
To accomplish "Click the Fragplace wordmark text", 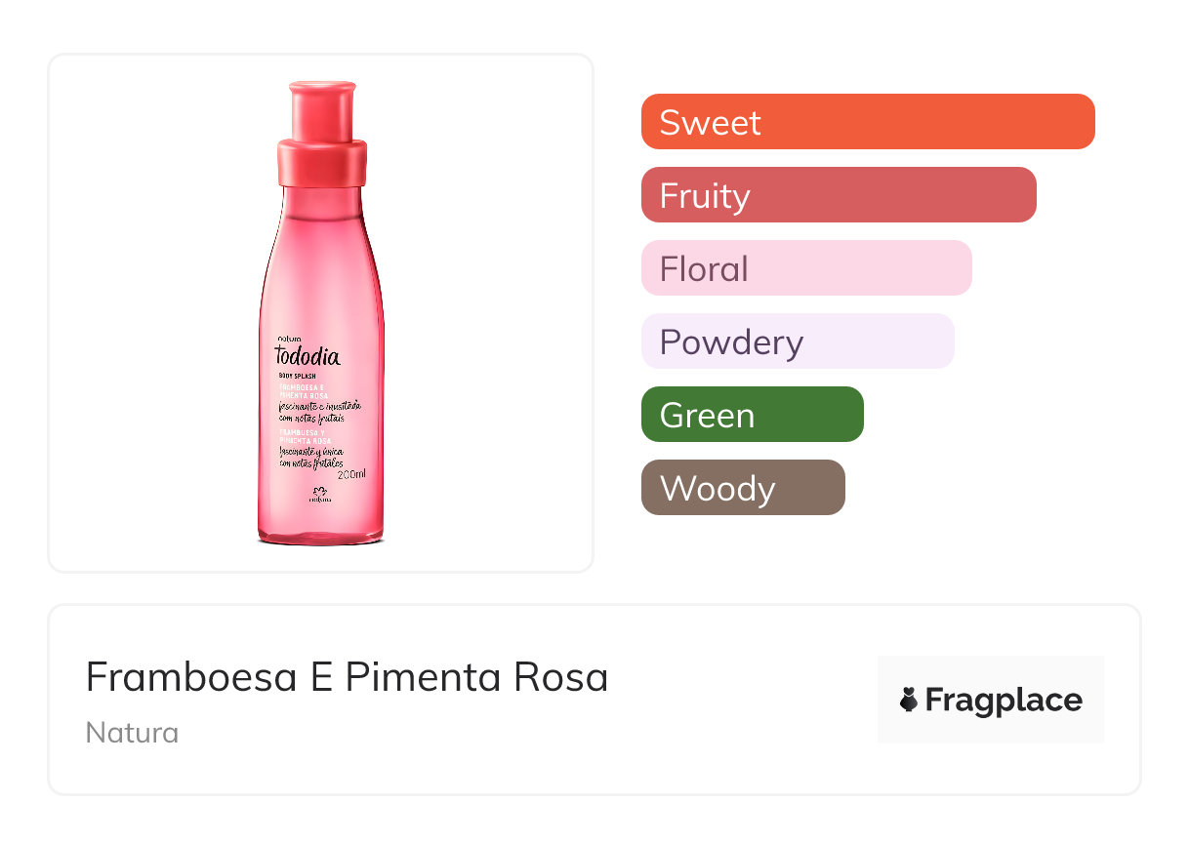I will coord(1003,700).
